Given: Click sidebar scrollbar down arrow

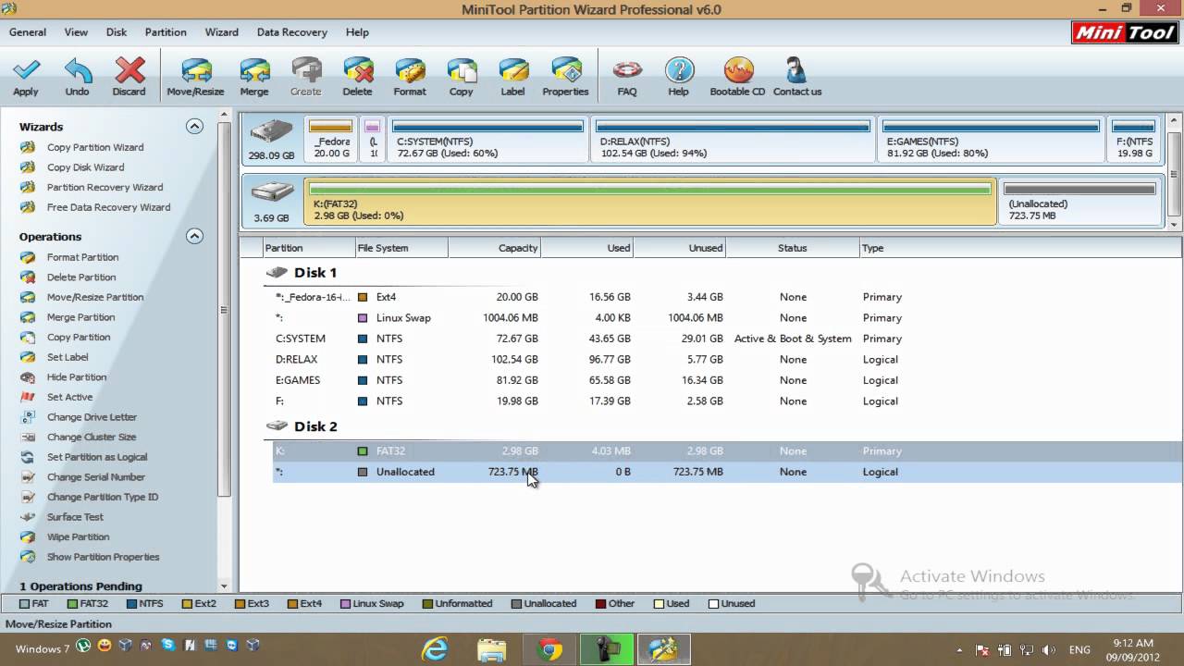Looking at the screenshot, I should [224, 586].
